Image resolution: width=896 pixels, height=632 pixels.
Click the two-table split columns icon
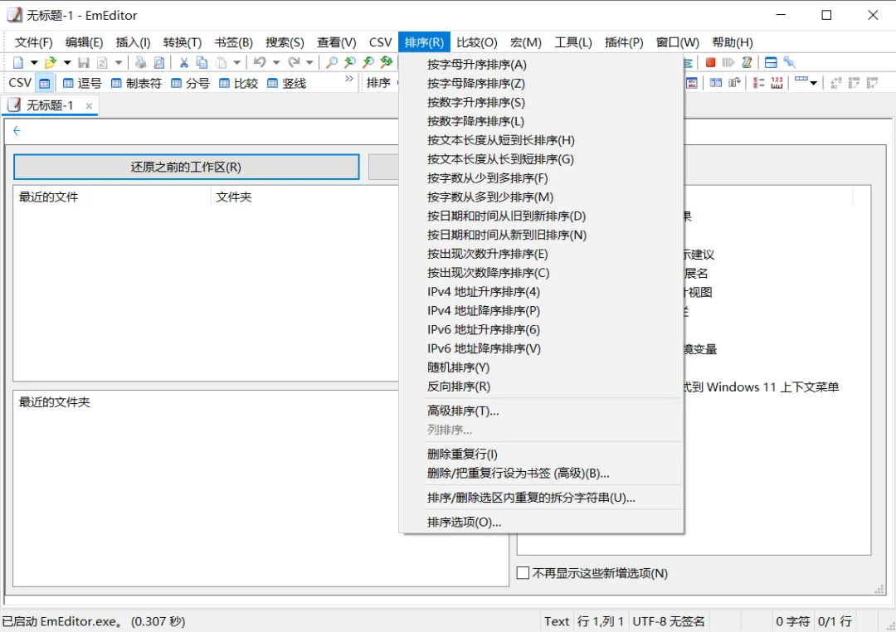click(715, 84)
